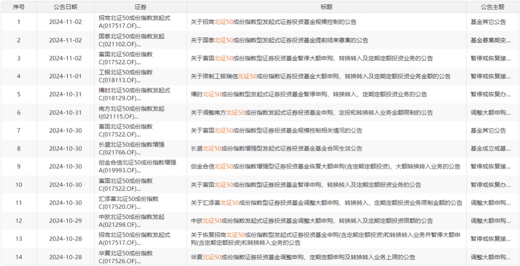Select security 南方北证50 I(021115.OF)
This screenshot has height=266, width=520.
click(x=132, y=113)
